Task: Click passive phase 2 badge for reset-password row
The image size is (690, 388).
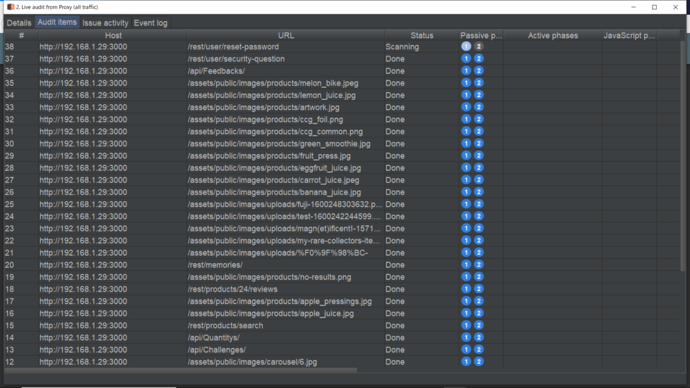Action: tap(478, 47)
